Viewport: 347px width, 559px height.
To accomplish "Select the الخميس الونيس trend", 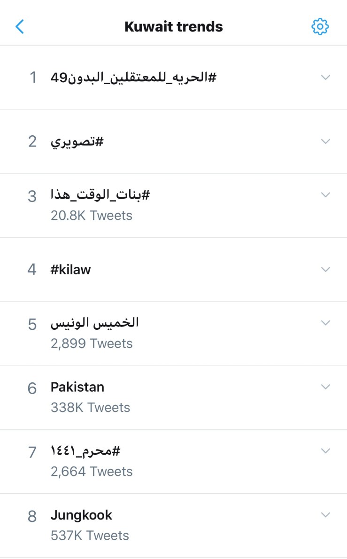I will pyautogui.click(x=94, y=323).
